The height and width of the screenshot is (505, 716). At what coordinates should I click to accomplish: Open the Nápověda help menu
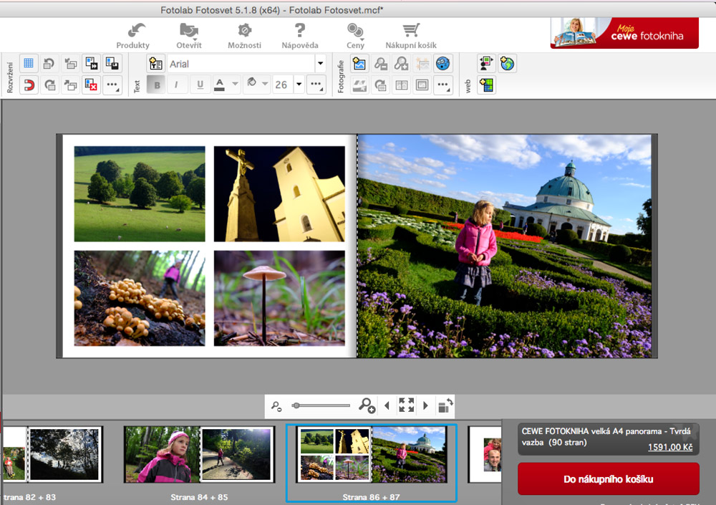coord(300,35)
